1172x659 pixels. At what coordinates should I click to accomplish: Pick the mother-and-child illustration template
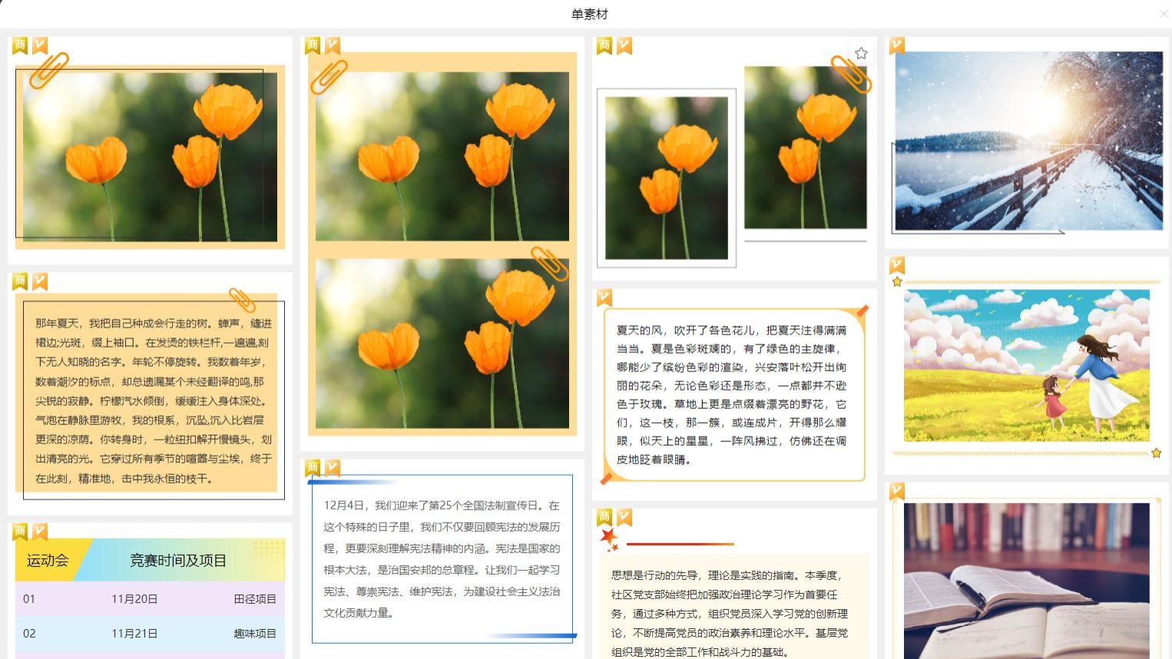pyautogui.click(x=1028, y=366)
